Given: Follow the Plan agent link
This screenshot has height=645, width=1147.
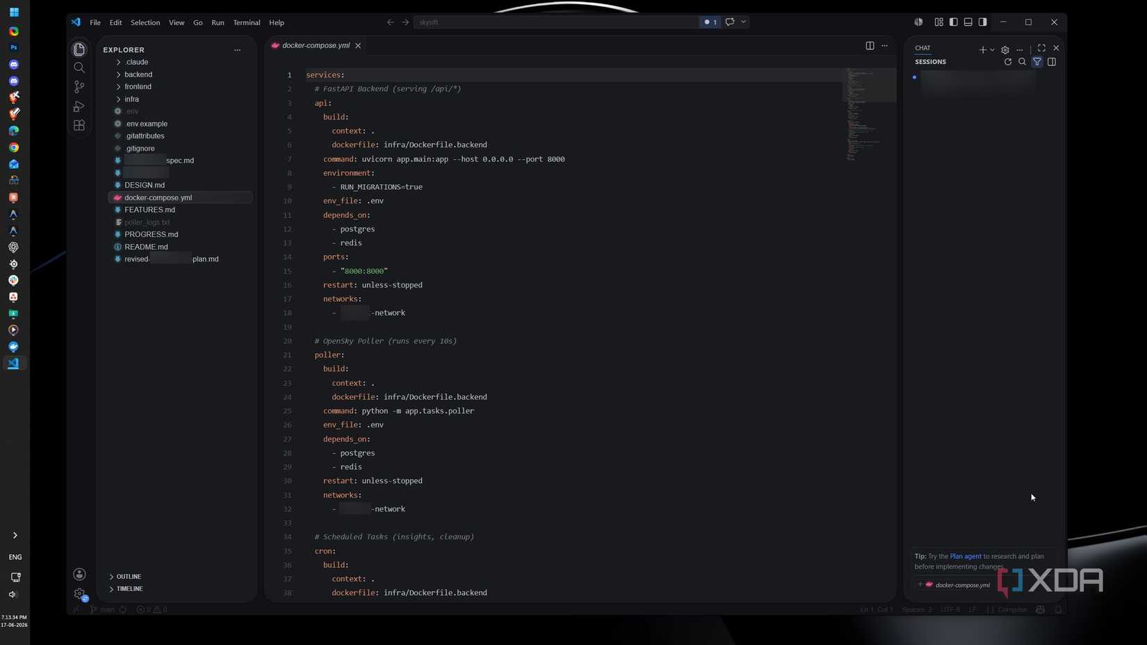Looking at the screenshot, I should [x=966, y=556].
